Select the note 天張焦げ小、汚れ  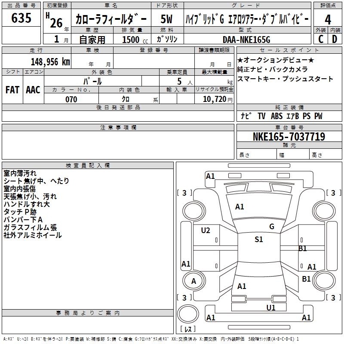pos(30,197)
